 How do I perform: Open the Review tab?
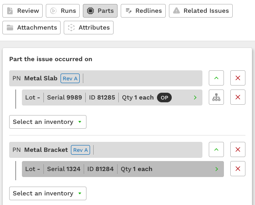(x=22, y=11)
